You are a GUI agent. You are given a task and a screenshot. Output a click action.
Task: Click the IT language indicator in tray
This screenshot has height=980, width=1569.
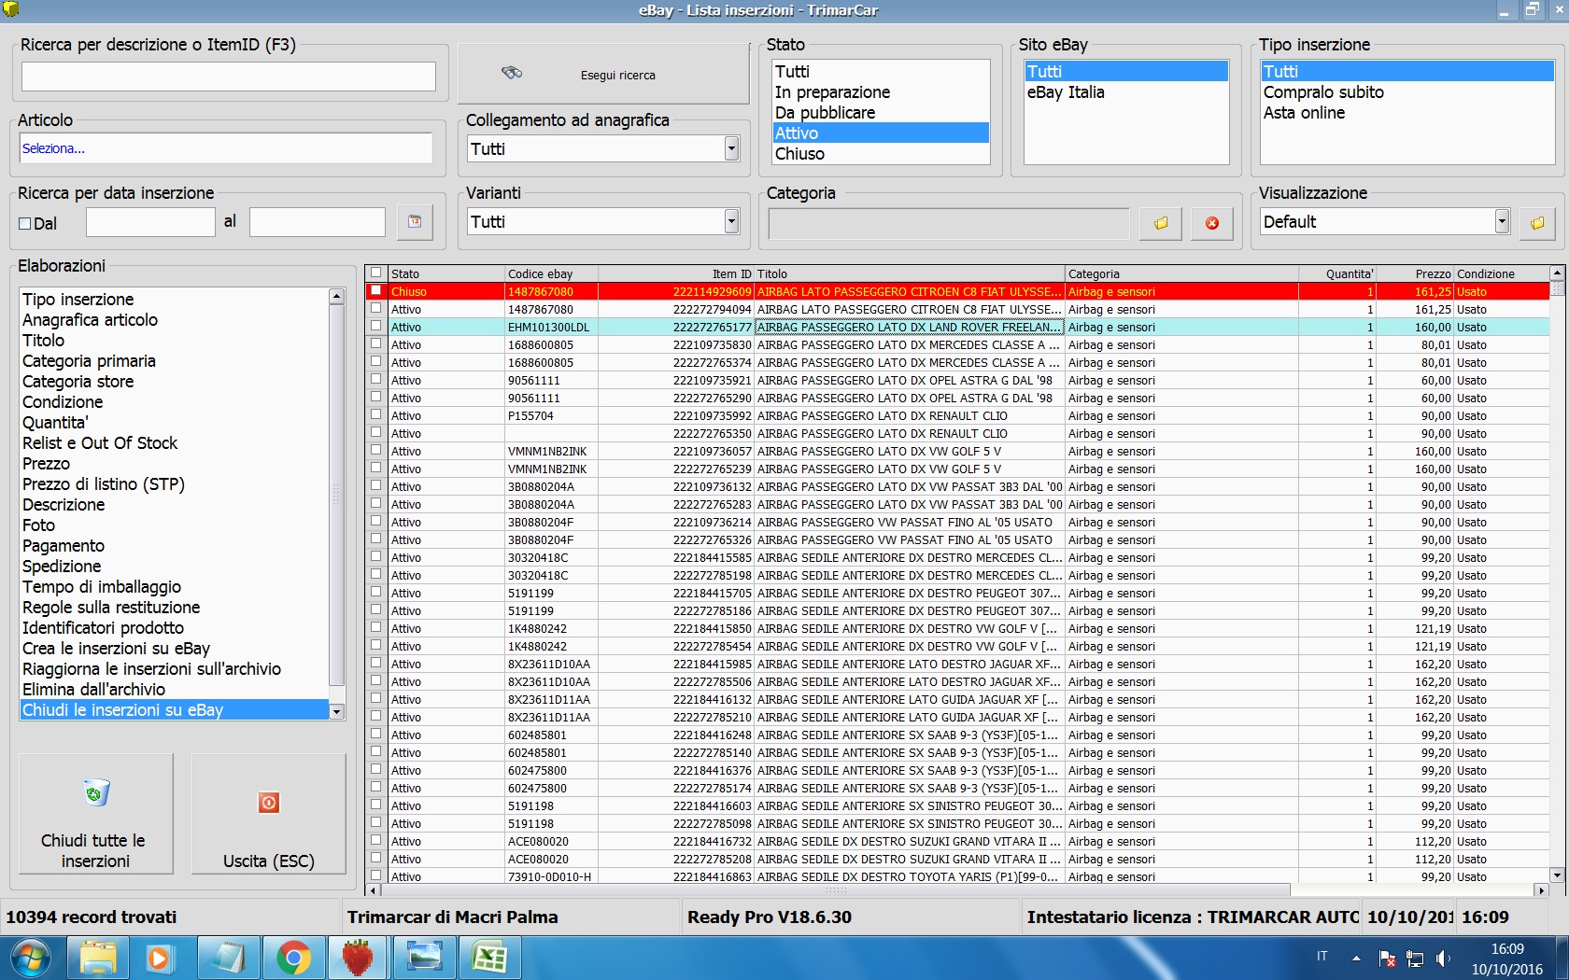[1322, 956]
